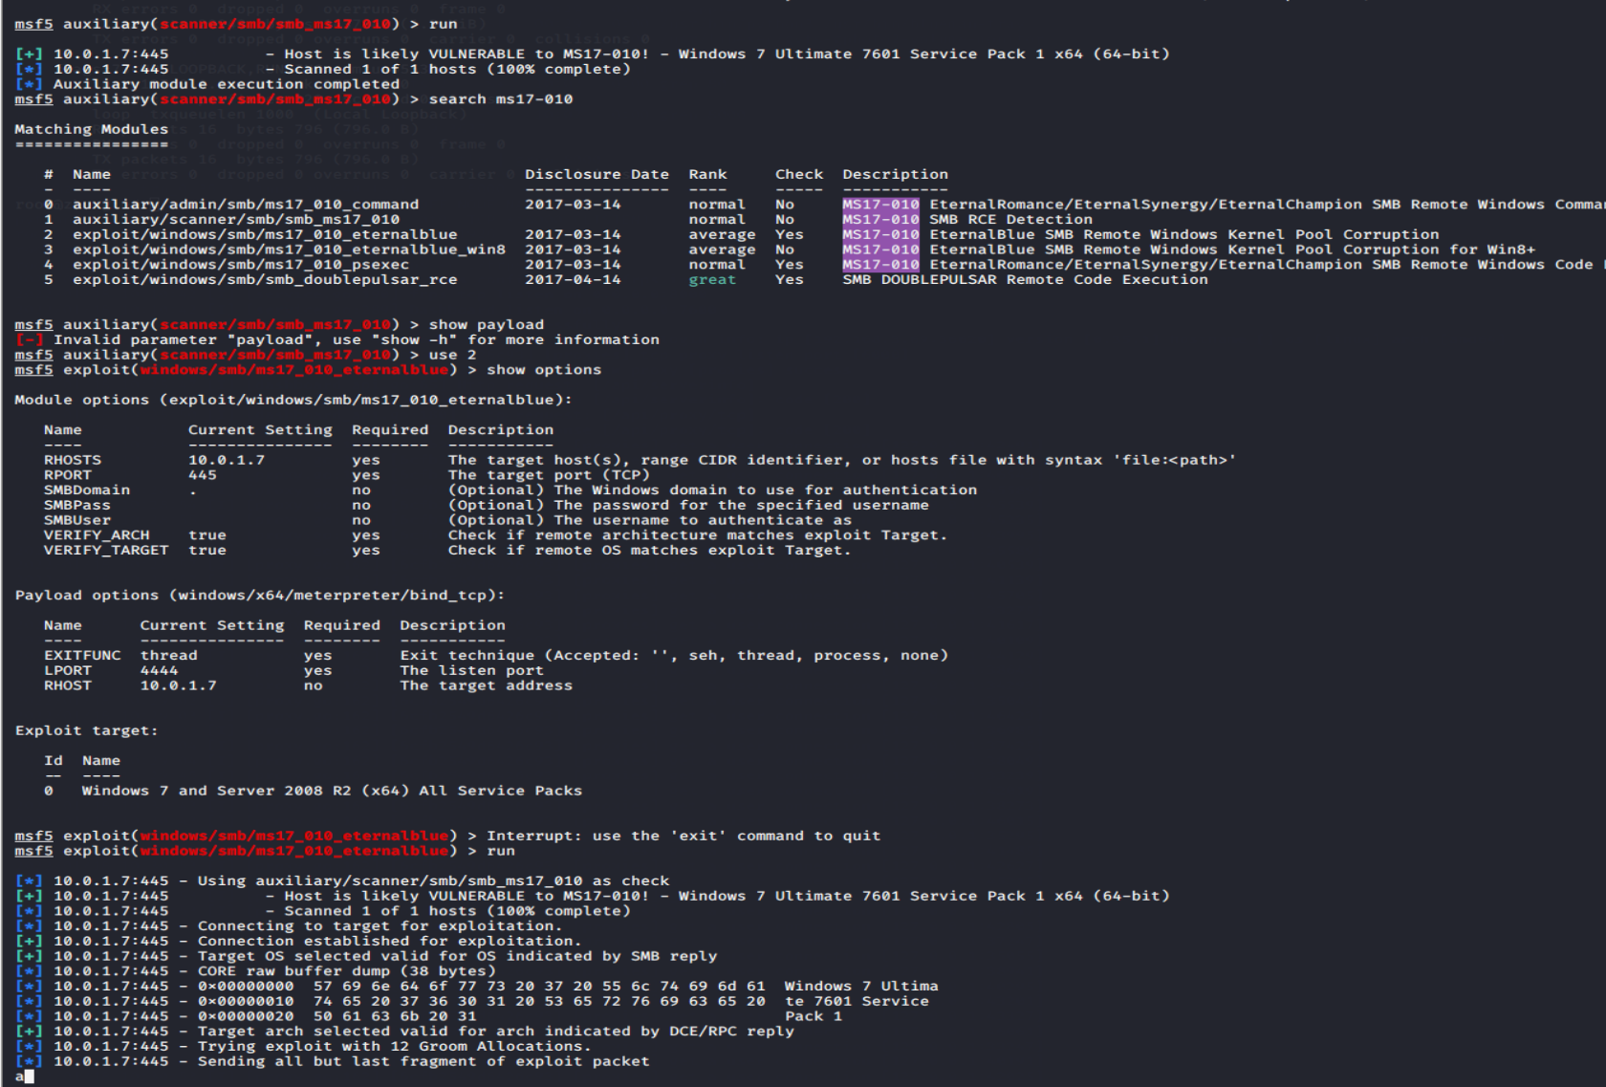
Task: Click target 'Windows 7 and Server 2008 R2 (x64) All Service Packs'
Action: [333, 792]
